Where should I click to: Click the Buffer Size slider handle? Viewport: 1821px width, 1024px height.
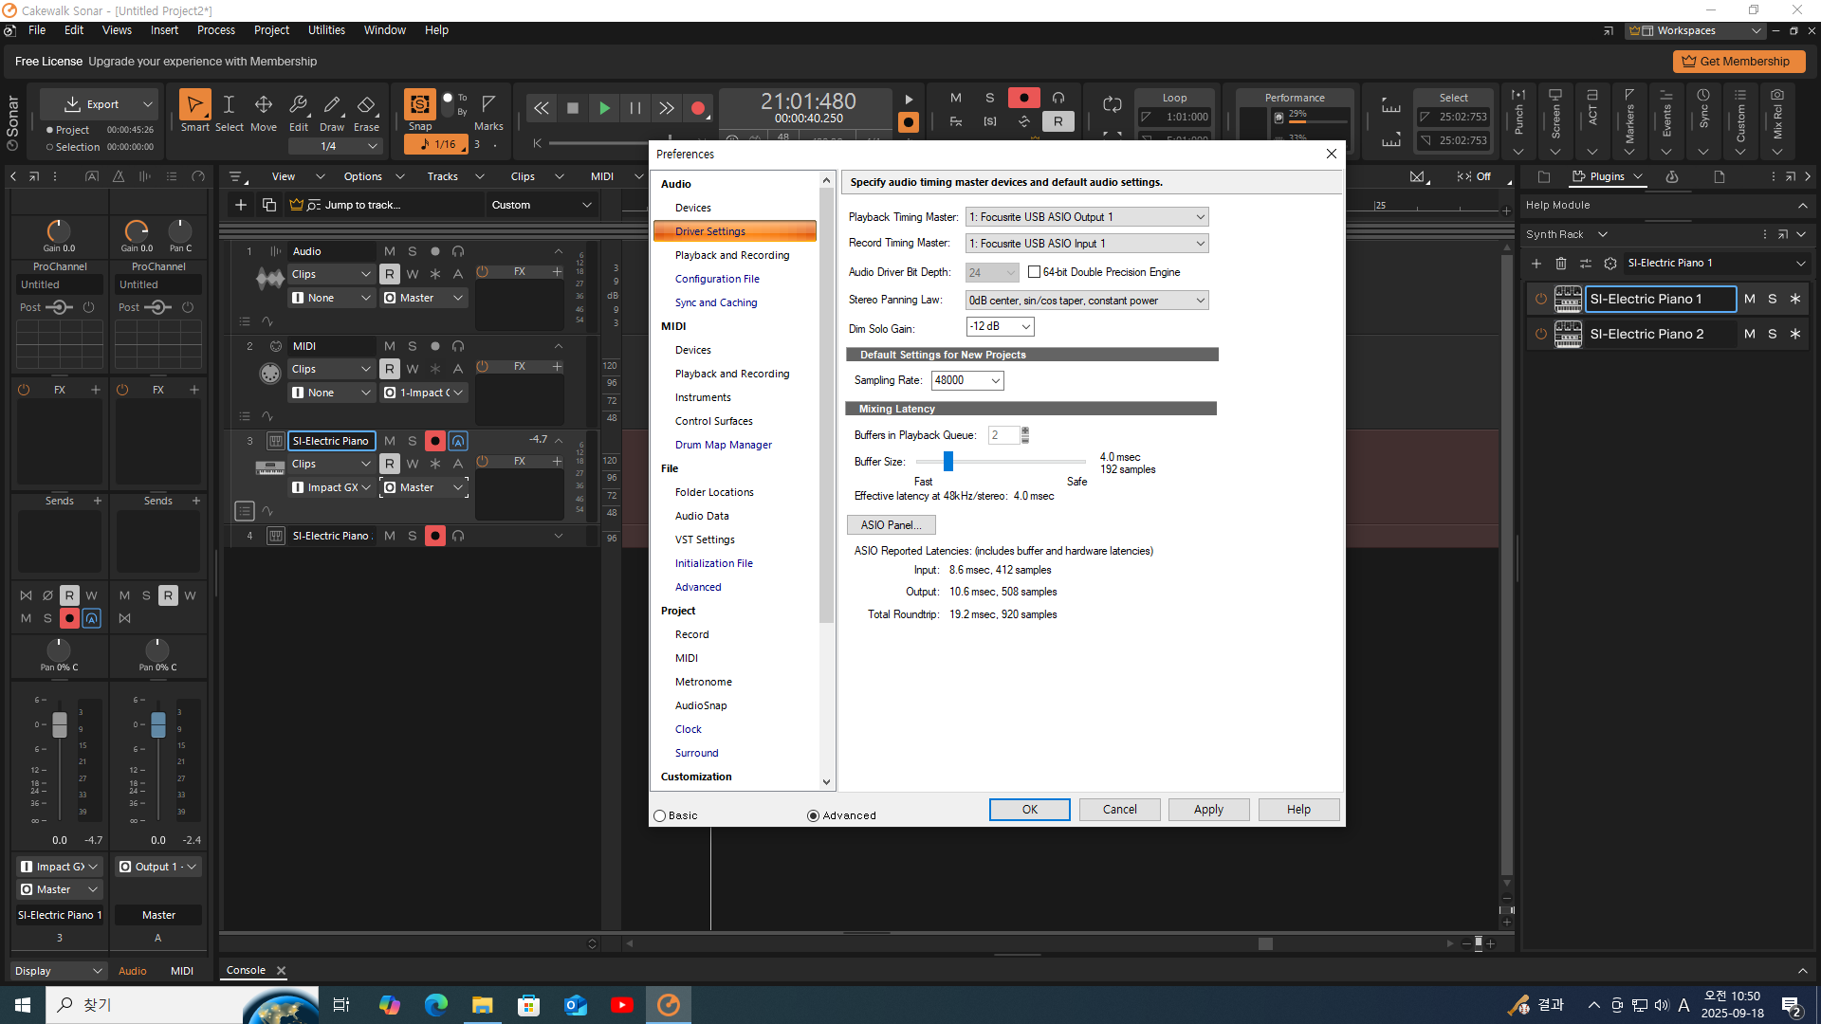948,461
